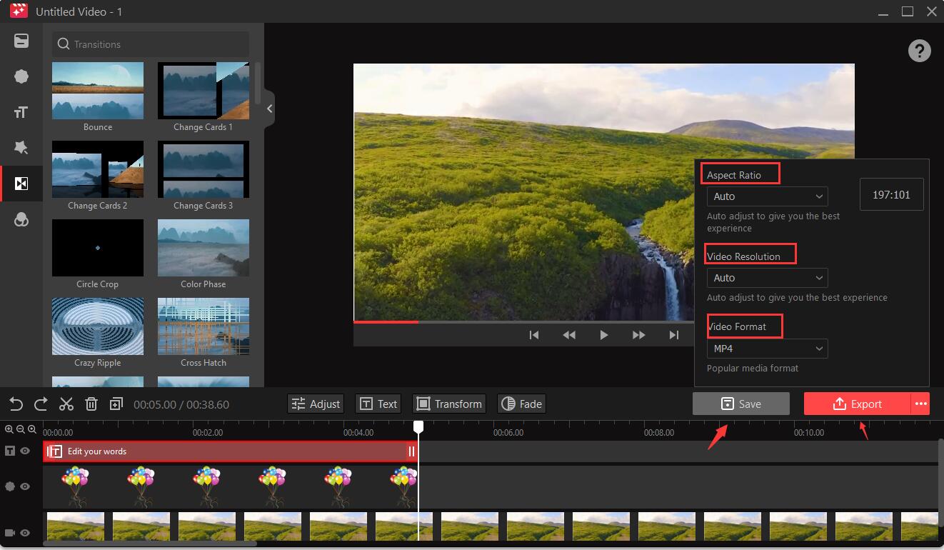The image size is (944, 550).
Task: Save the project
Action: (x=741, y=404)
